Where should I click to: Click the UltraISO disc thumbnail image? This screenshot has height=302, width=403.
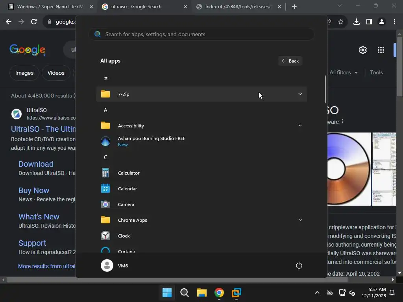point(349,169)
